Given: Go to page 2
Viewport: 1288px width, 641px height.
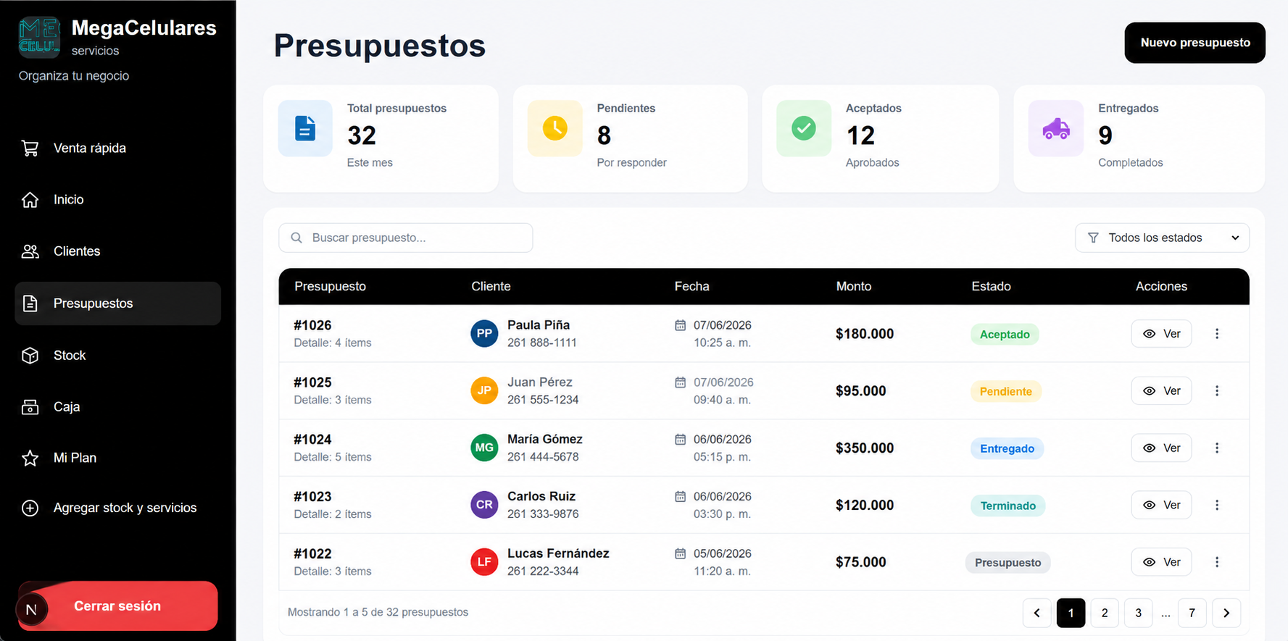Looking at the screenshot, I should click(1105, 613).
